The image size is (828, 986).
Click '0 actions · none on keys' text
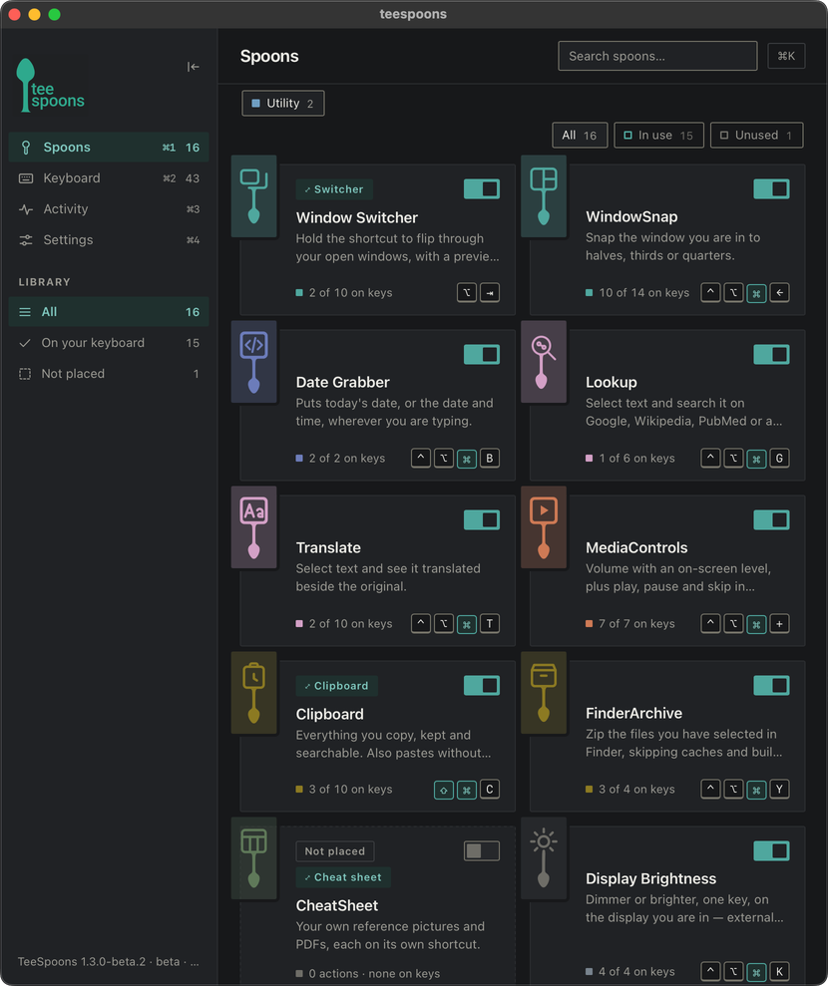(x=374, y=973)
